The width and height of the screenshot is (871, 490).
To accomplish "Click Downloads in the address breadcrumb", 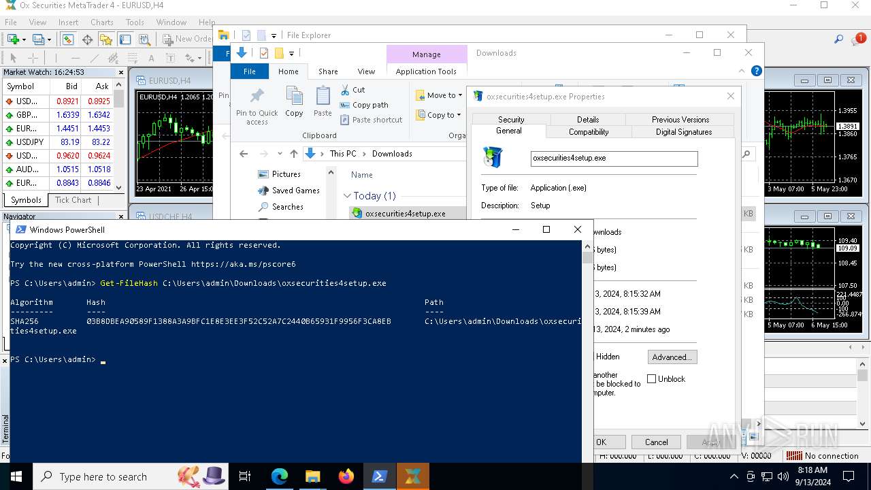I will point(392,154).
